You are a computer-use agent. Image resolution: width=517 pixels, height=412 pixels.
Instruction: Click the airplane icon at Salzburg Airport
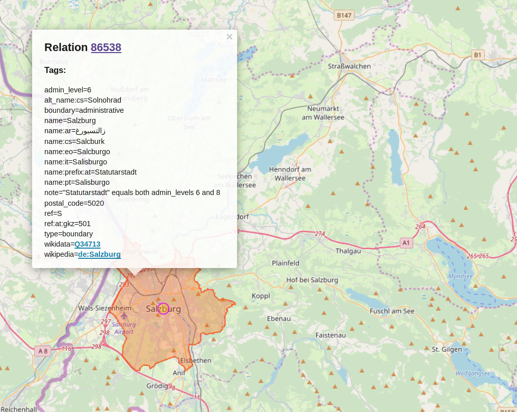[x=124, y=316]
